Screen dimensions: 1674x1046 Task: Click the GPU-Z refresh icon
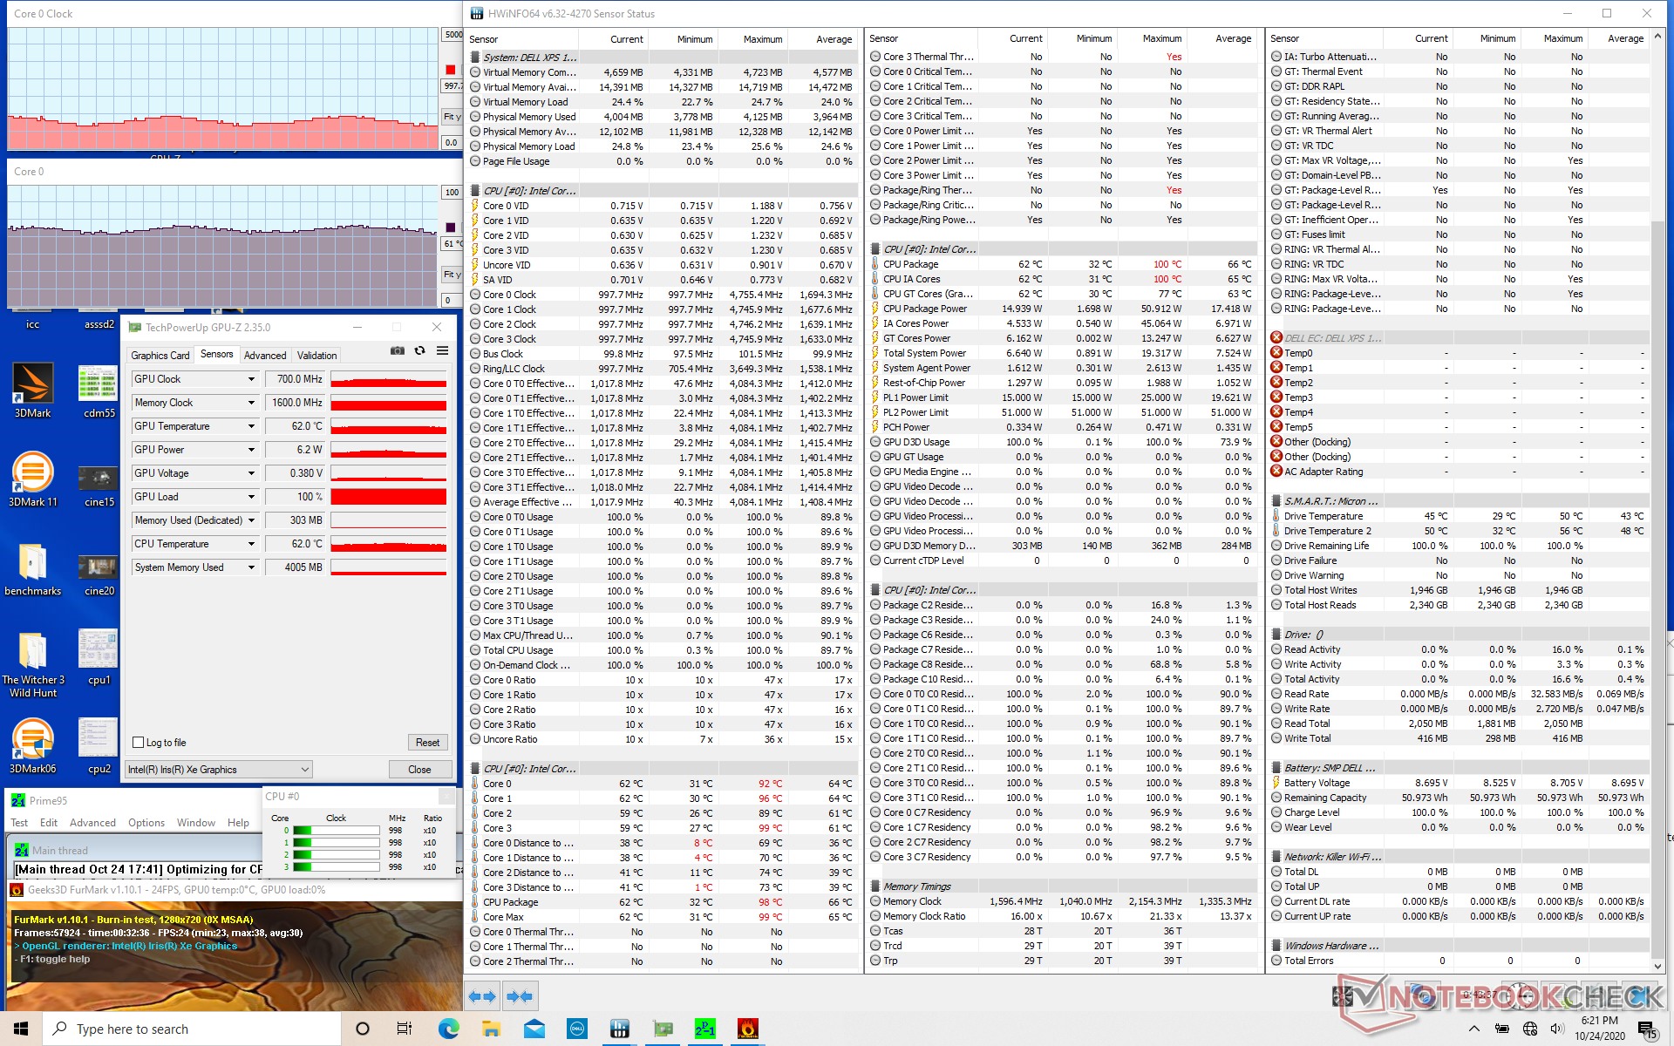(x=420, y=350)
